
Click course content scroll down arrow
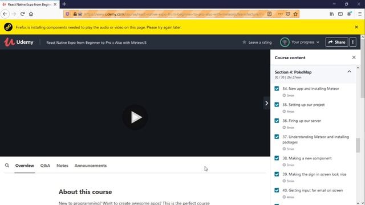[x=358, y=203]
